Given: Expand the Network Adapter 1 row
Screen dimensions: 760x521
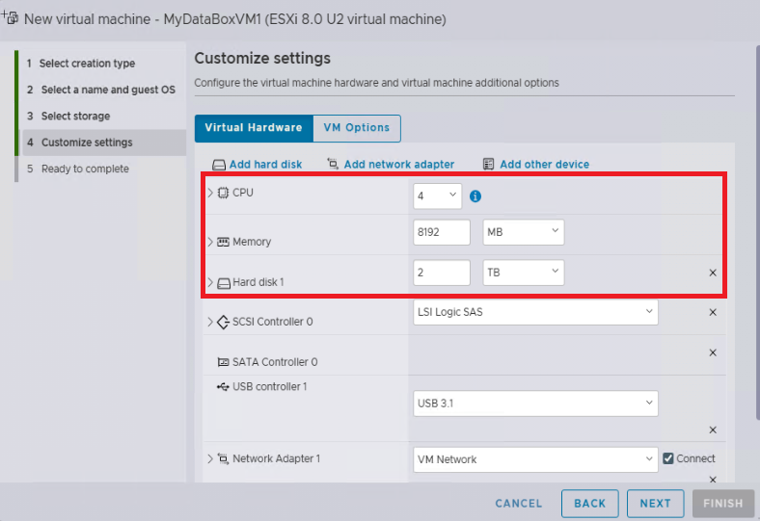Looking at the screenshot, I should [210, 458].
